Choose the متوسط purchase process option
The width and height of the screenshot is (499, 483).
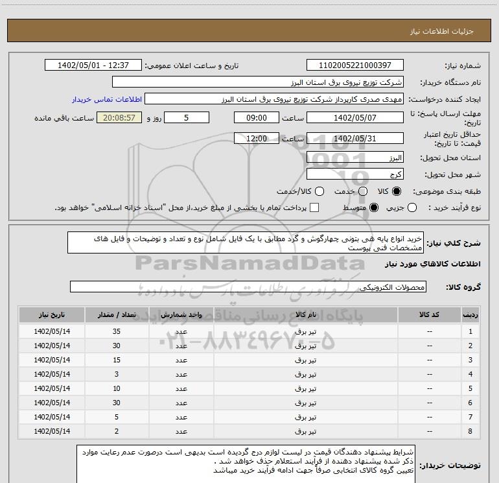tap(374, 207)
